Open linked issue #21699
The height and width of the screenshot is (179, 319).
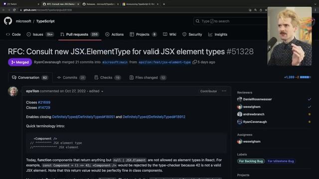pyautogui.click(x=44, y=102)
